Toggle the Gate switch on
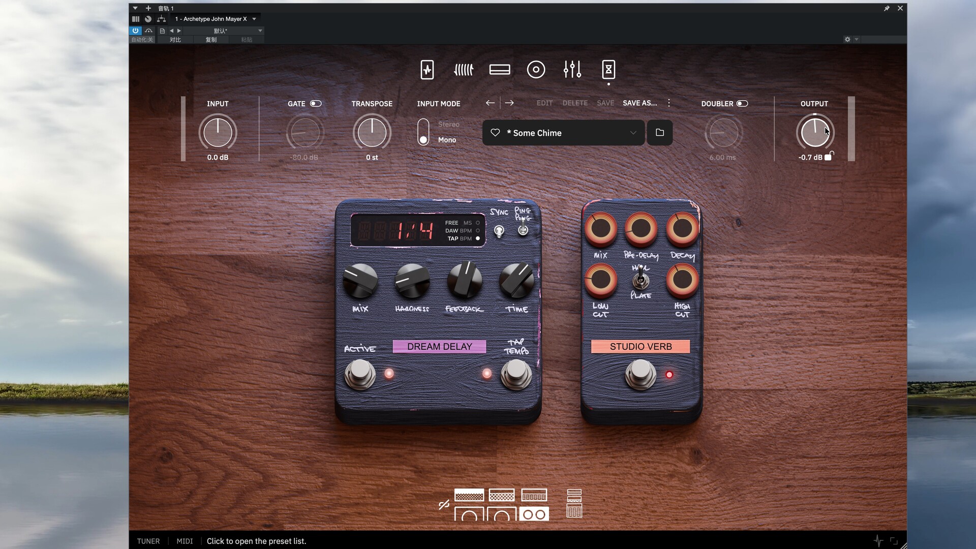The width and height of the screenshot is (976, 549). (x=316, y=104)
